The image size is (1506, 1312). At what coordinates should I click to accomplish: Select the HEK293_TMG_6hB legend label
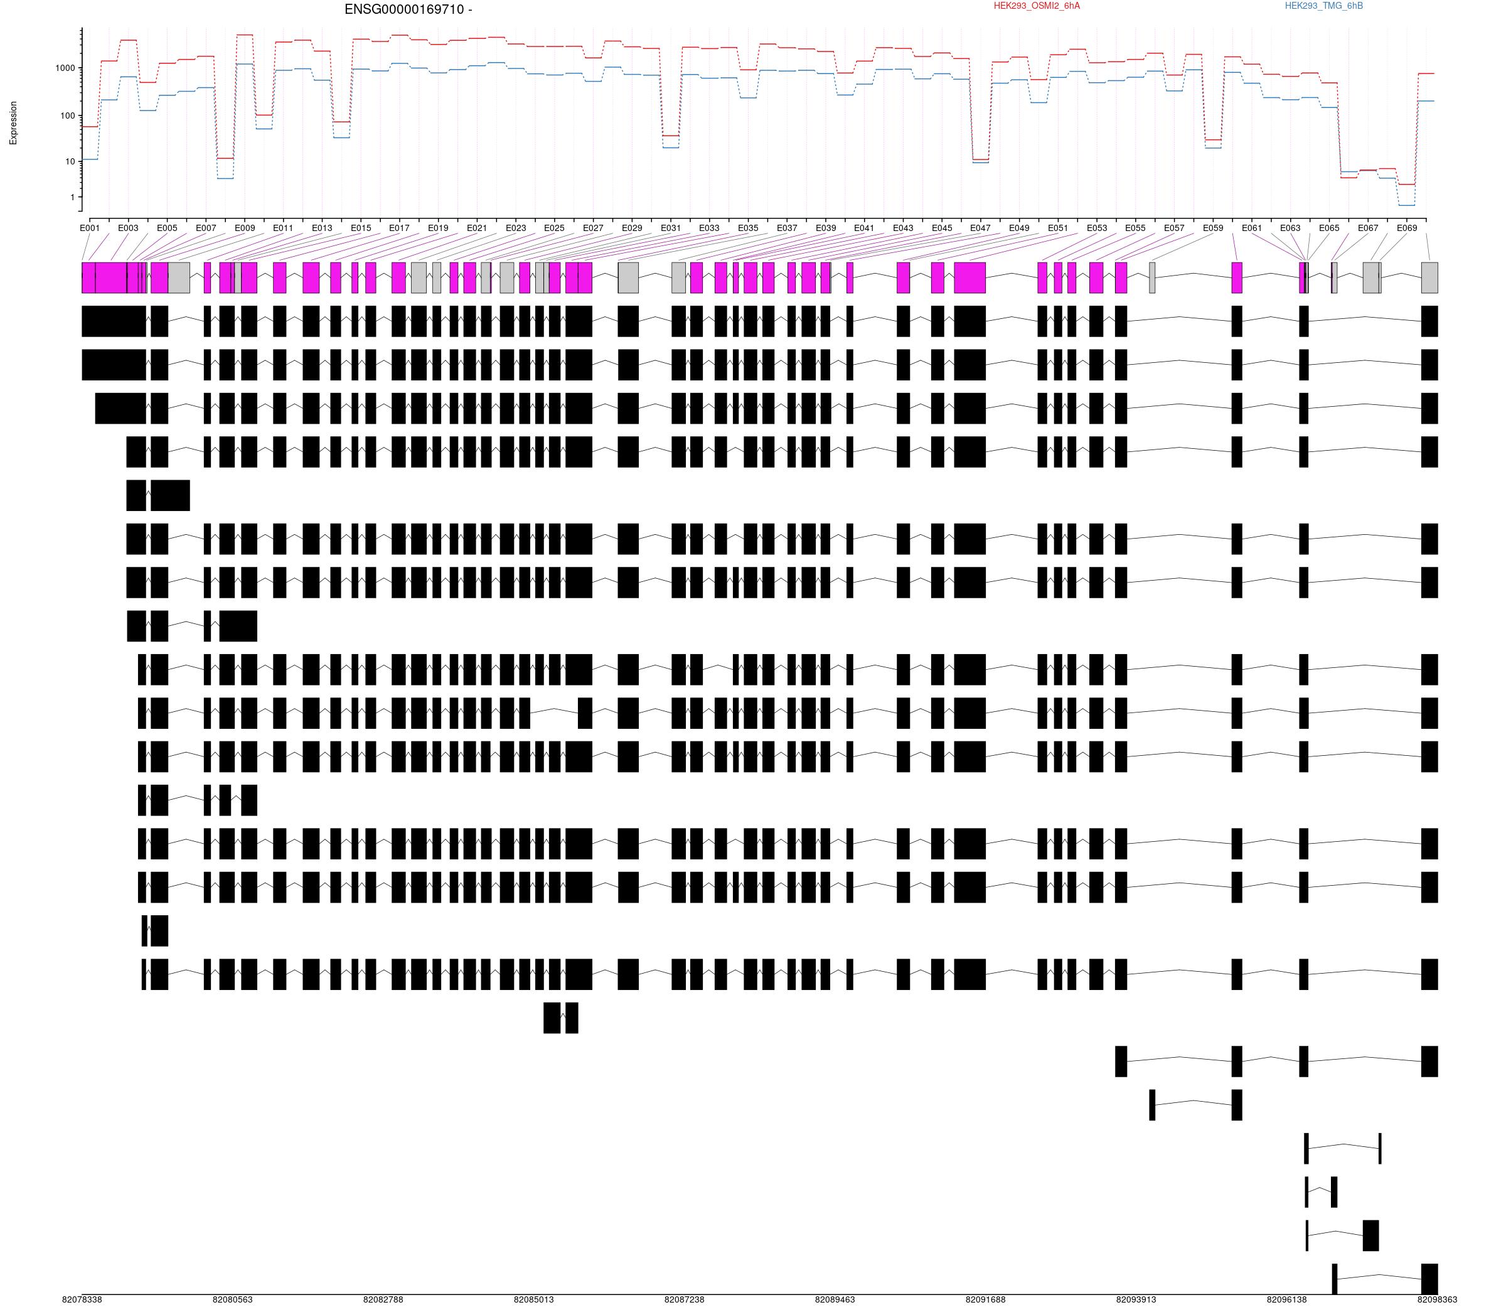[1323, 6]
